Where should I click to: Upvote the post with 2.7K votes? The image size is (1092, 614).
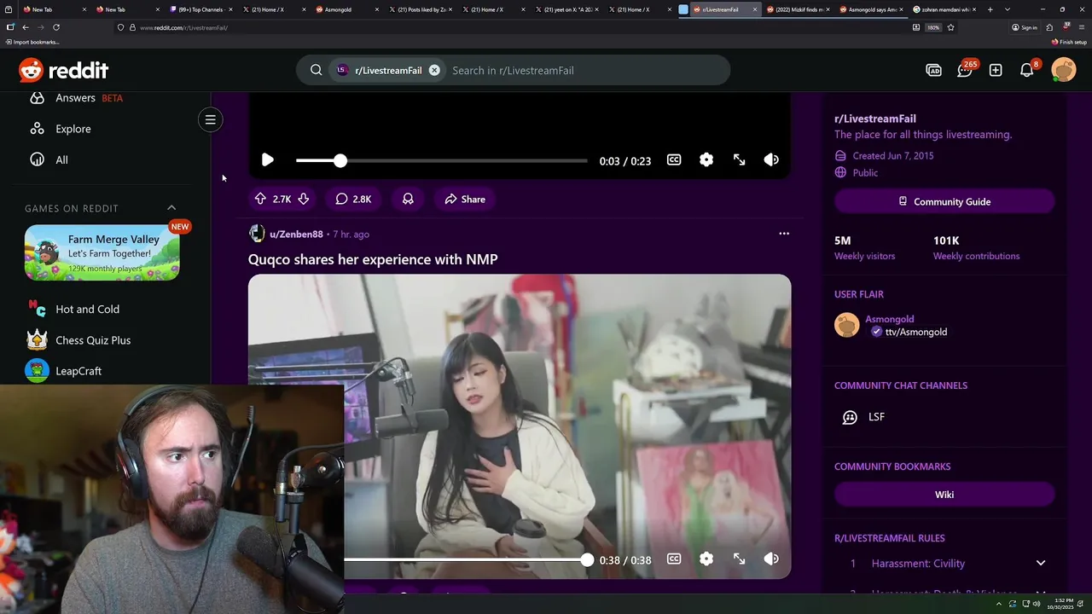tap(260, 199)
